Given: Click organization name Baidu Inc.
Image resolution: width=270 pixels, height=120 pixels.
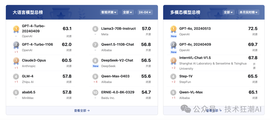Looking at the screenshot, I should 108,98.
